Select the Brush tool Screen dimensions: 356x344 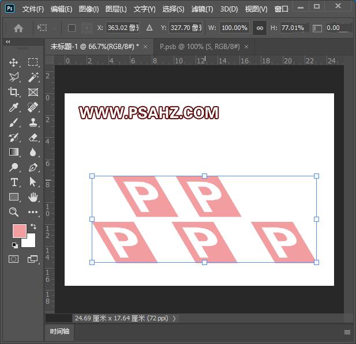[x=14, y=123]
